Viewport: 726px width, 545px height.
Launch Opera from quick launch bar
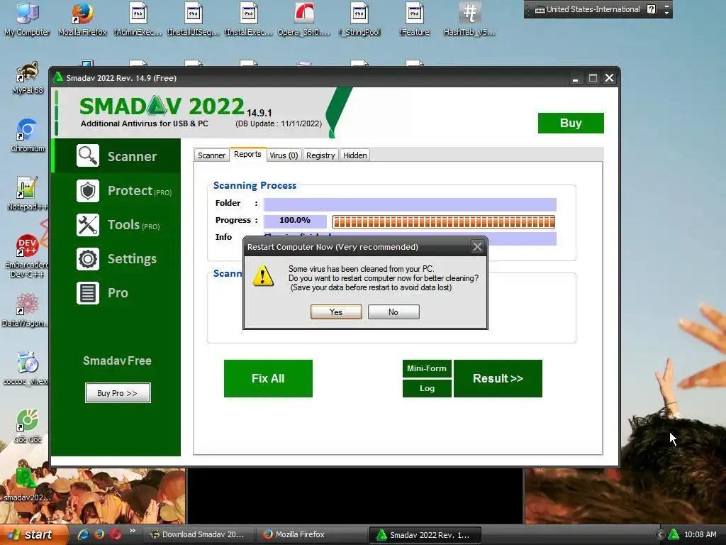pos(116,534)
